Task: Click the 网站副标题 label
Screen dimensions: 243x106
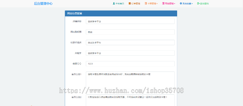Action: 76,32
